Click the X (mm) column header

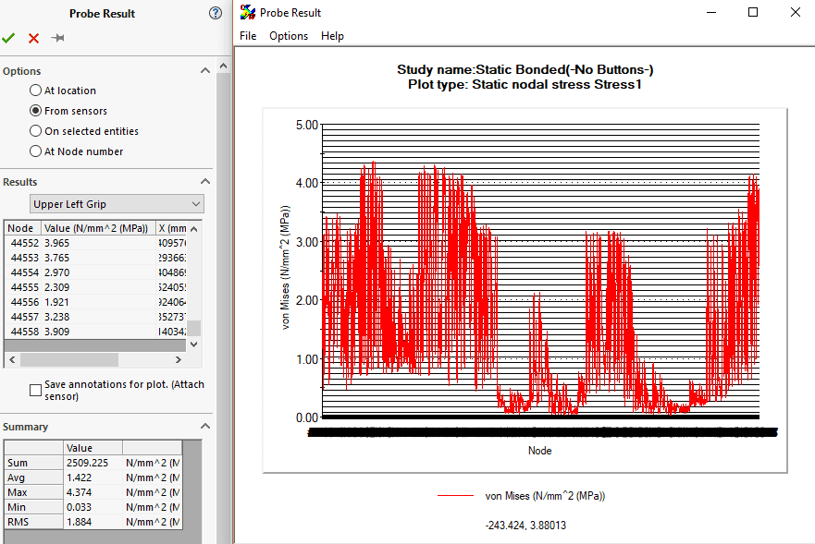[171, 228]
